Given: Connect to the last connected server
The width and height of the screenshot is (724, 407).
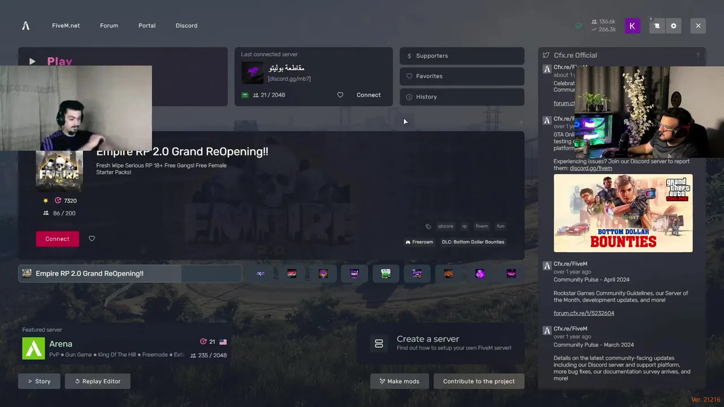Looking at the screenshot, I should 369,95.
